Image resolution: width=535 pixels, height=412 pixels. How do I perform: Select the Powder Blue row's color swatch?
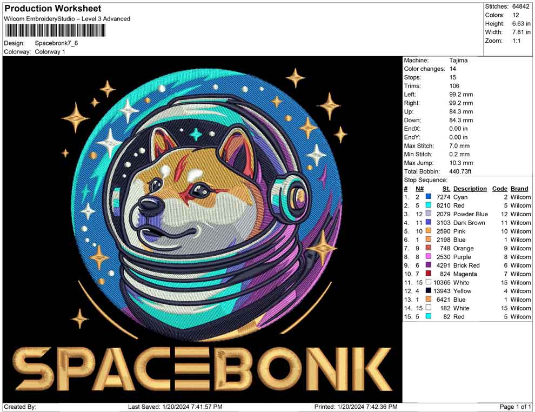click(428, 214)
